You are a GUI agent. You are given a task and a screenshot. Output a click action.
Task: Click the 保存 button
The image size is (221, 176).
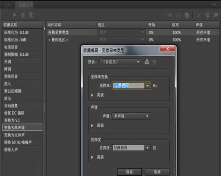pos(129,172)
